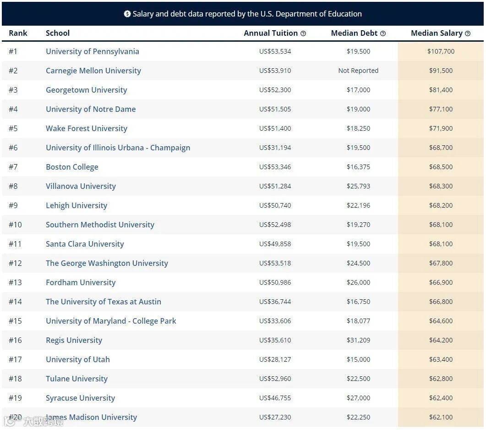486x430 pixels.
Task: Click the #1 rank cell
Action: click(13, 51)
